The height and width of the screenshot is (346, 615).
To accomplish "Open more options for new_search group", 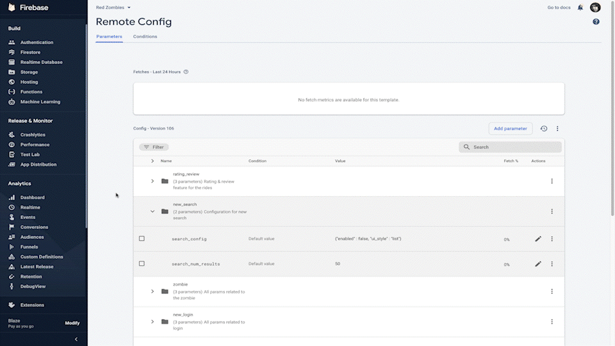I will [x=552, y=211].
